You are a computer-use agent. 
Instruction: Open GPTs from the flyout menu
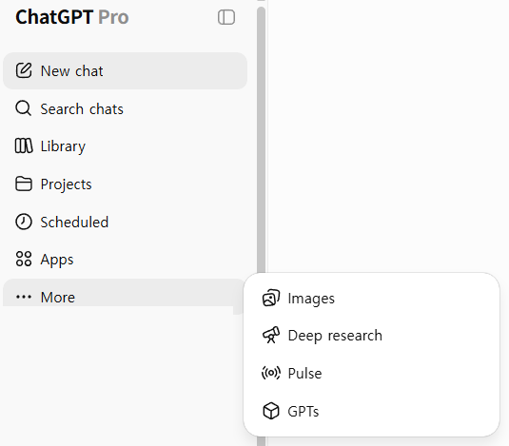371,411
